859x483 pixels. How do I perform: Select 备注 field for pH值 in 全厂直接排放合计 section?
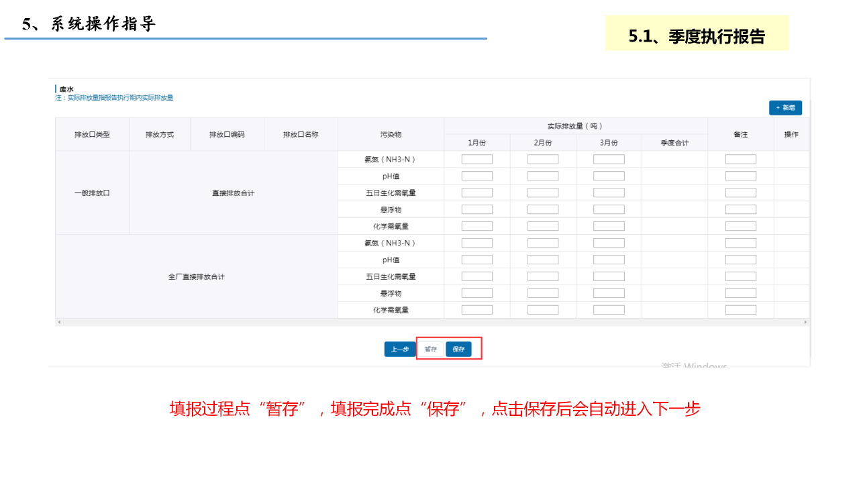point(740,260)
